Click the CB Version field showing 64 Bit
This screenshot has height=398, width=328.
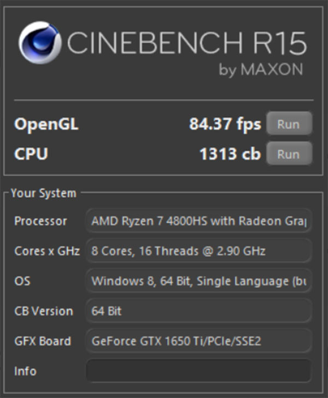tap(199, 311)
